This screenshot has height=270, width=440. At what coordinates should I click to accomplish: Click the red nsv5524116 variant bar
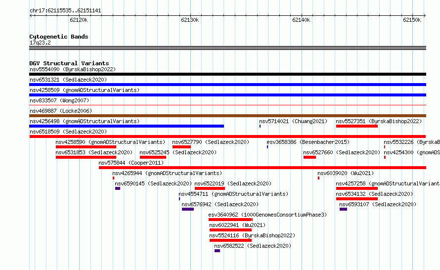(x=231, y=240)
